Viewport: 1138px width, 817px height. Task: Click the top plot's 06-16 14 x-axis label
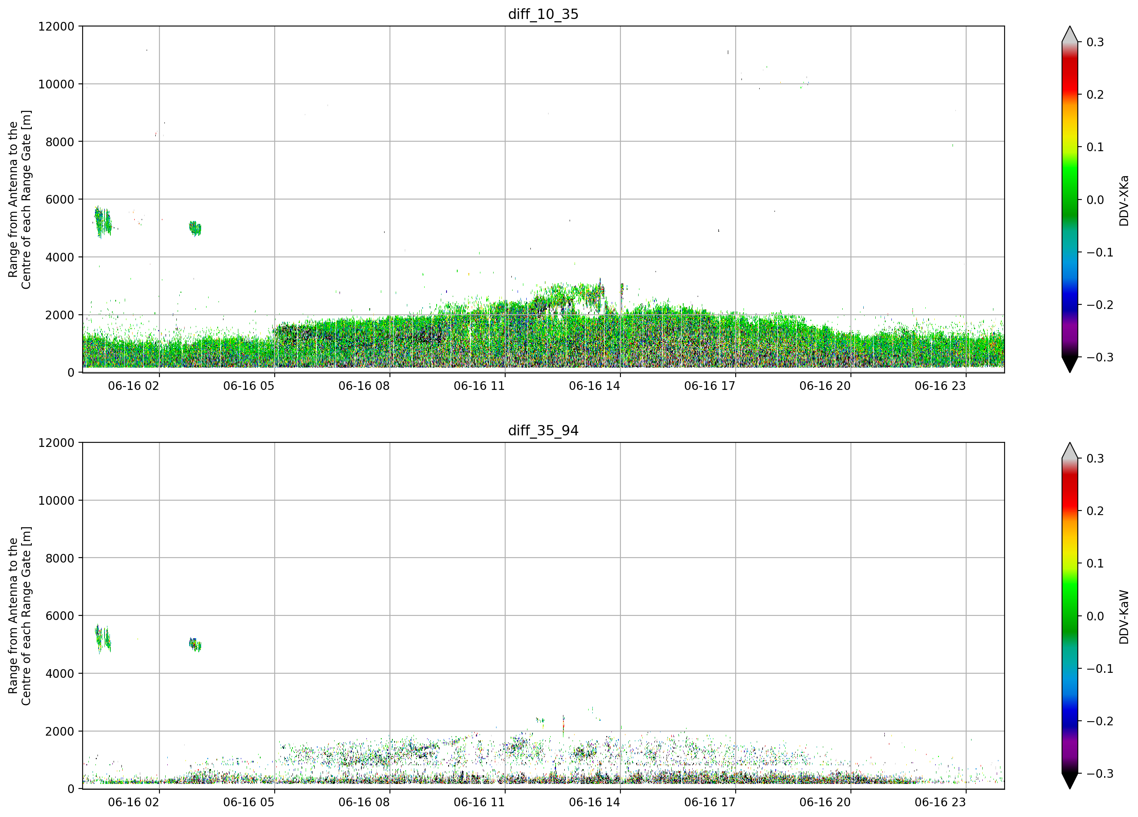(594, 386)
